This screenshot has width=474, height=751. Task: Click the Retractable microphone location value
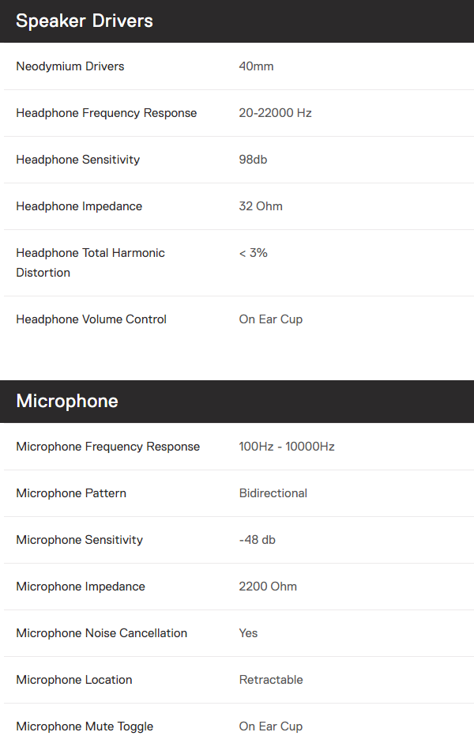[x=271, y=680]
